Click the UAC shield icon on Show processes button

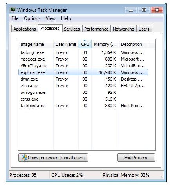[x=24, y=158]
